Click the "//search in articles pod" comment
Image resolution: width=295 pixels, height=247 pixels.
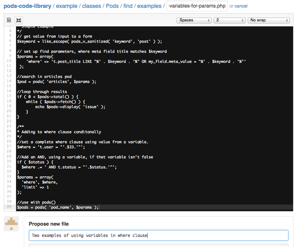44,76
